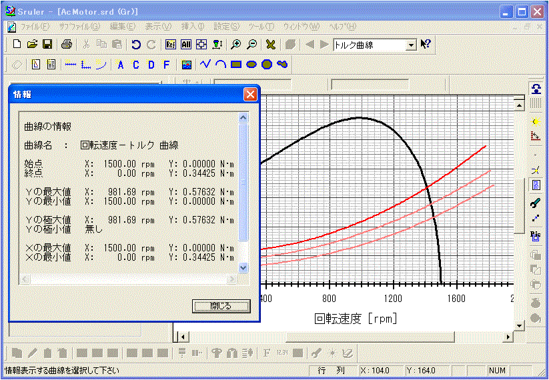
Task: Open the ツール(T) menu
Action: pyautogui.click(x=261, y=27)
